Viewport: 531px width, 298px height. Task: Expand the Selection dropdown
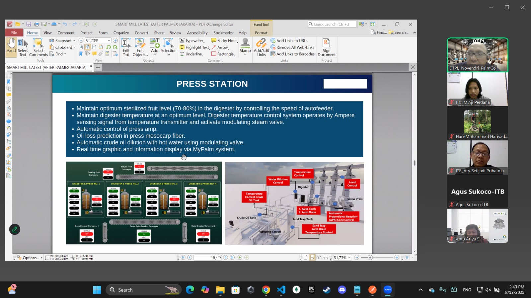[x=169, y=55]
